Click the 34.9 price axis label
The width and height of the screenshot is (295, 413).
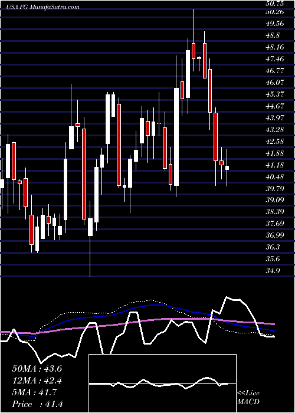coord(272,271)
